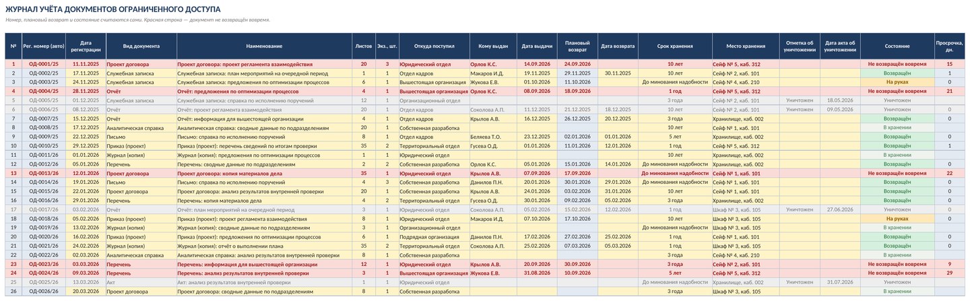Click the 'Место хранения' header cell
This screenshot has height=301, width=970.
746,46
